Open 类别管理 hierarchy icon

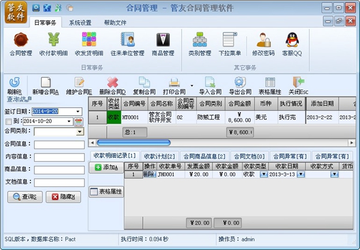(200, 44)
